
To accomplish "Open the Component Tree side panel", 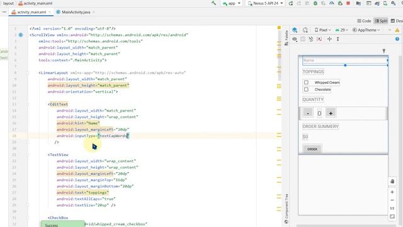I will click(x=287, y=209).
